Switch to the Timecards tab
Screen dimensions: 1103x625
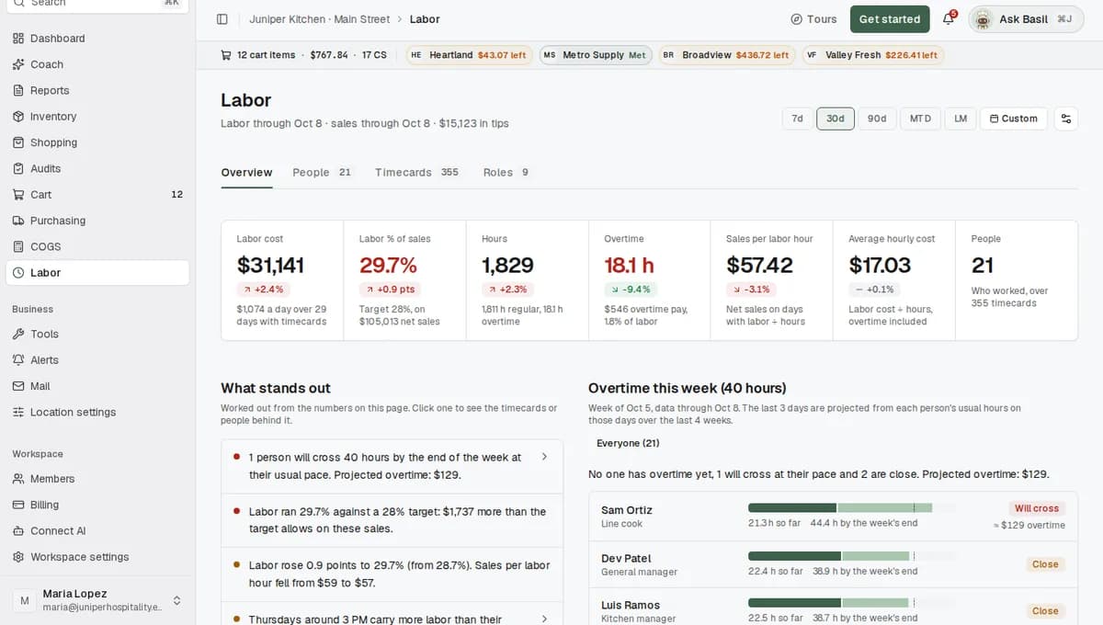(417, 173)
